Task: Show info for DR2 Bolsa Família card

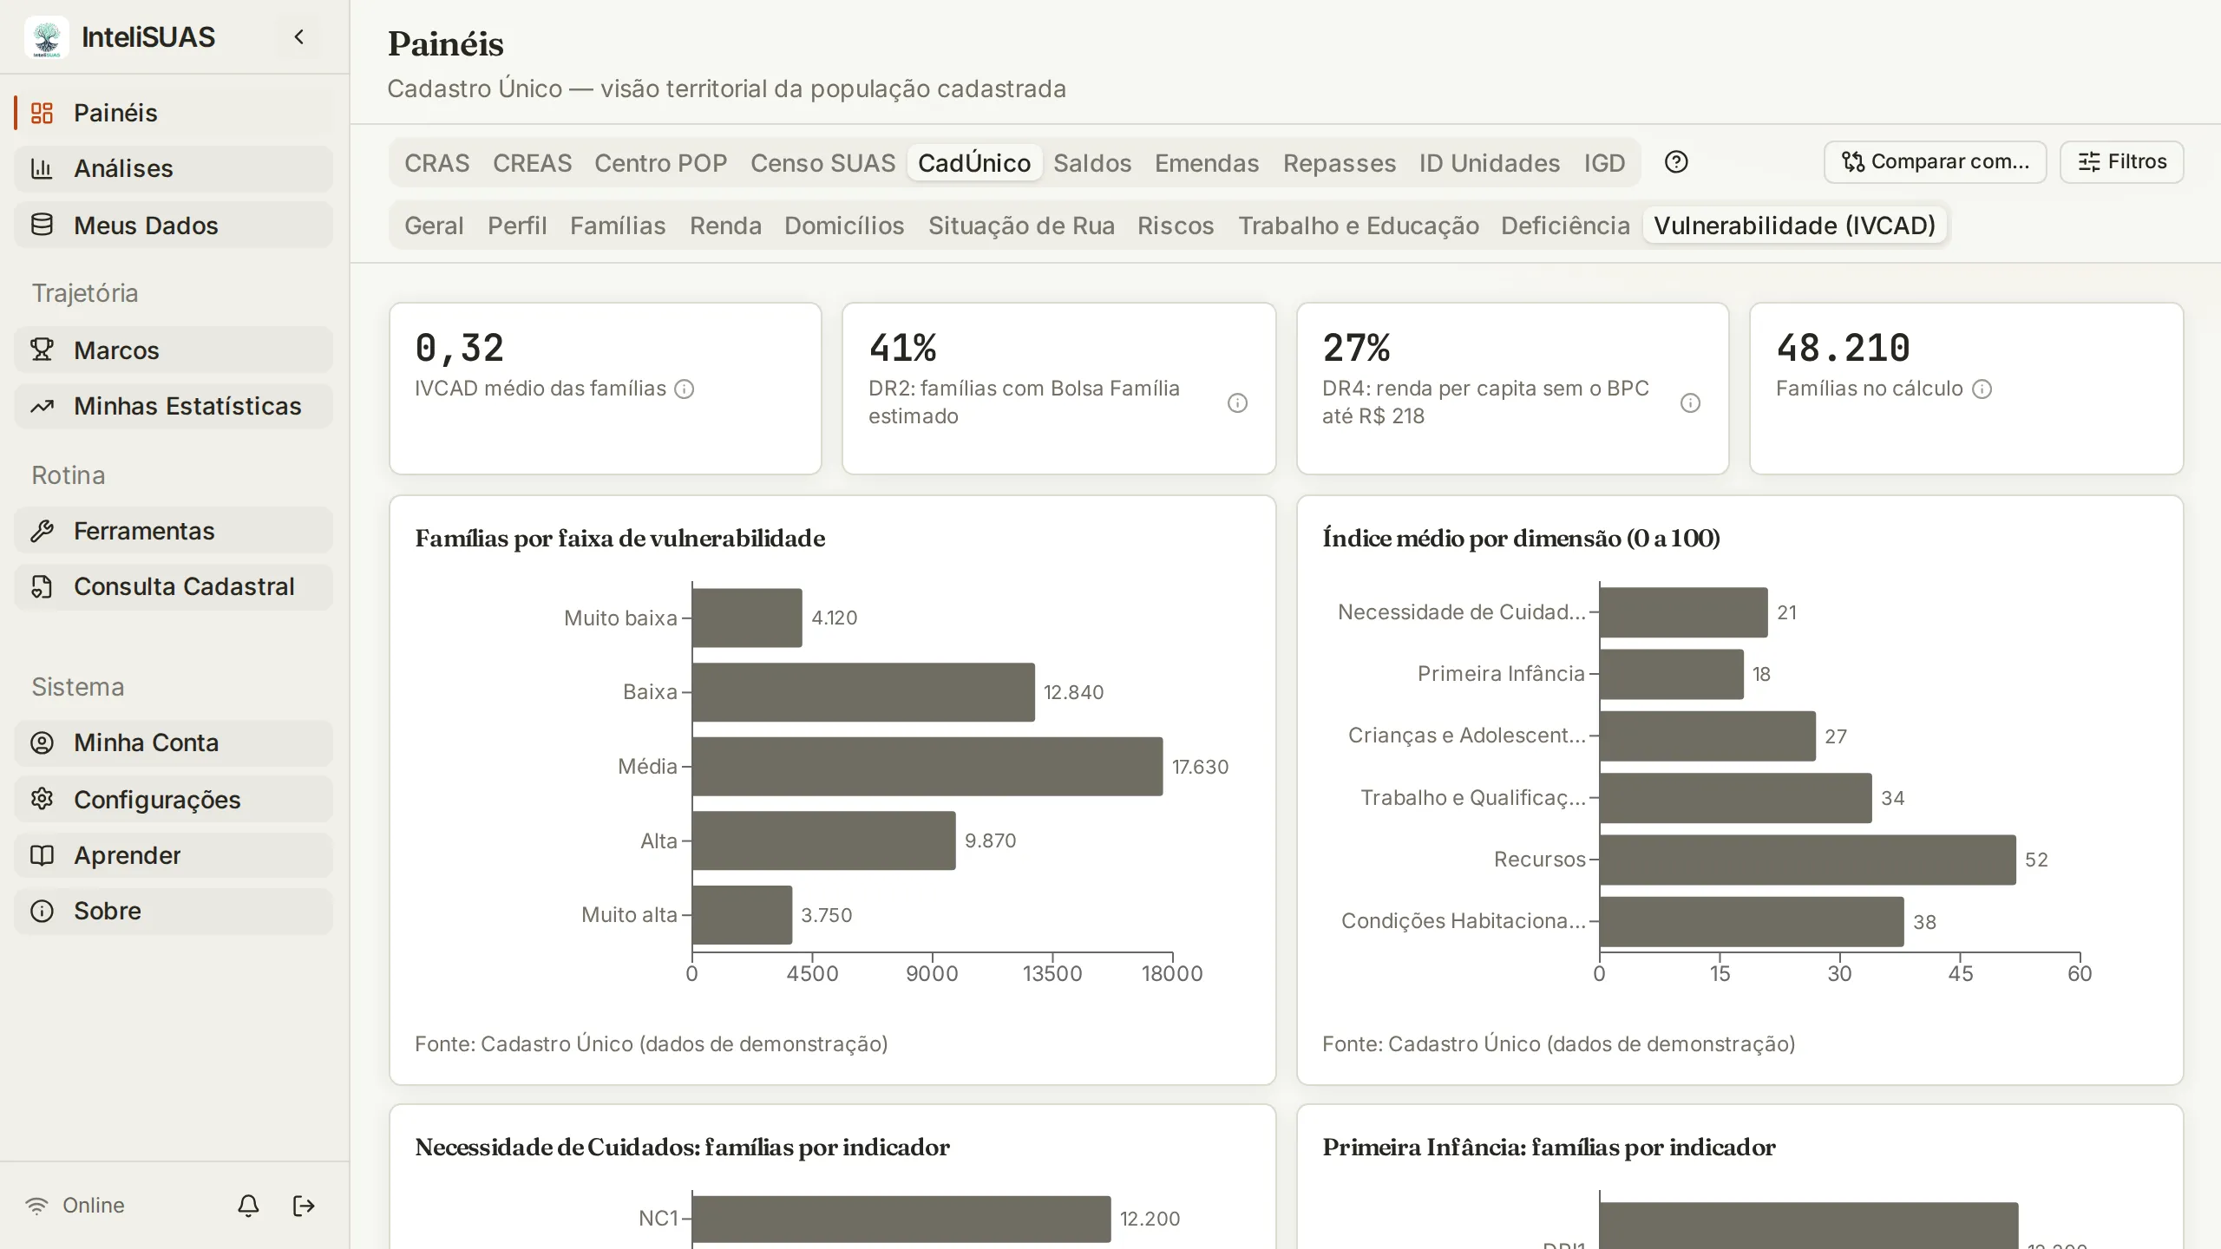Action: 1237,403
